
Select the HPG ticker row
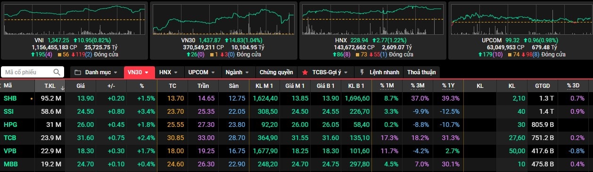[x=296, y=125]
